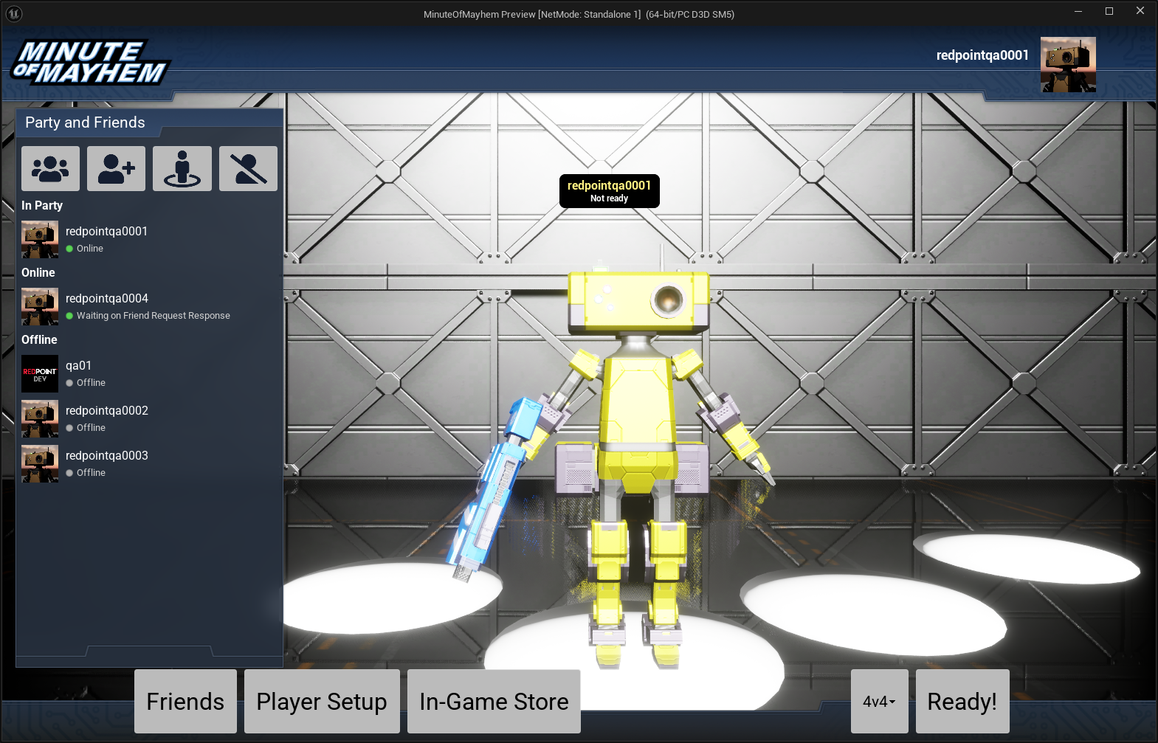
Task: Open the 4v4 game mode dropdown
Action: click(879, 701)
